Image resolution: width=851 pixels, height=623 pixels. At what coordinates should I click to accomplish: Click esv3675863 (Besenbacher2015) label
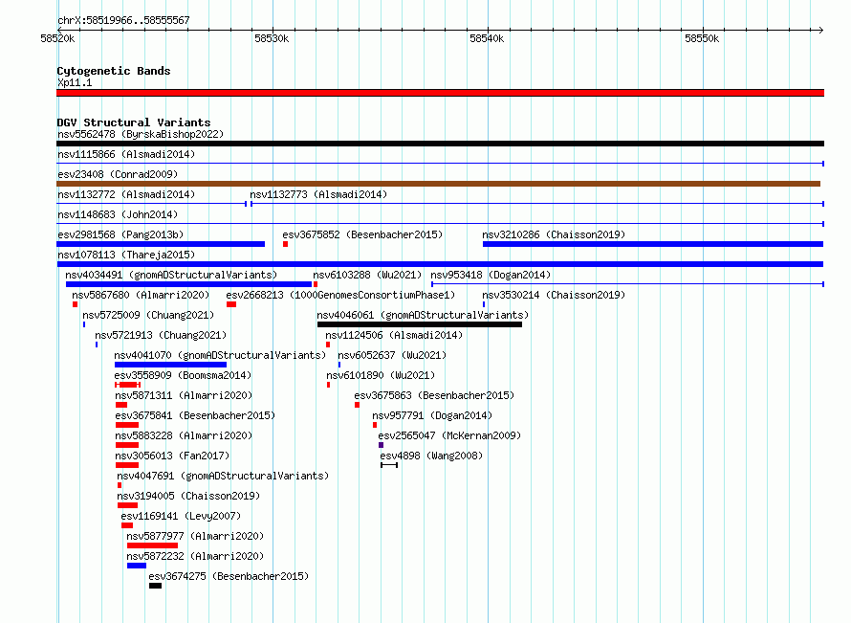click(434, 395)
